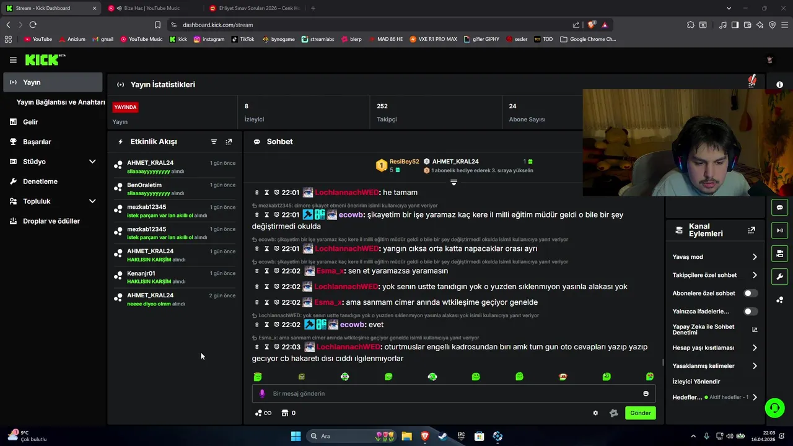
Task: Toggle the wrench tools icon in right rail
Action: point(779,276)
